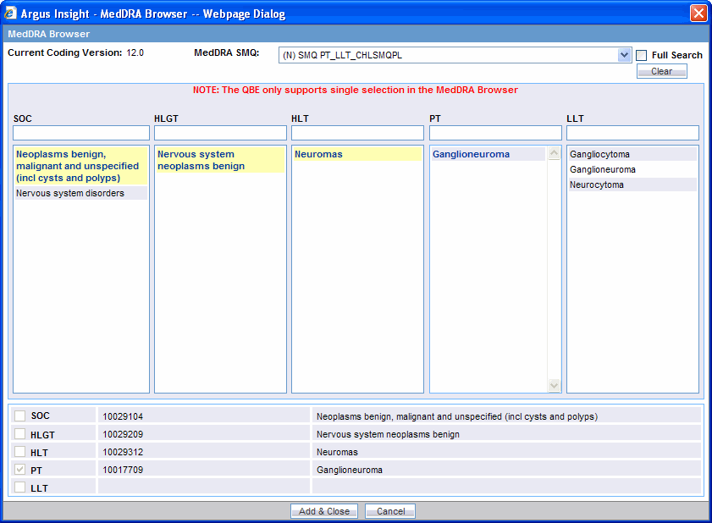Close the MedDRA Browser dialog window
712x523 pixels.
click(x=698, y=14)
